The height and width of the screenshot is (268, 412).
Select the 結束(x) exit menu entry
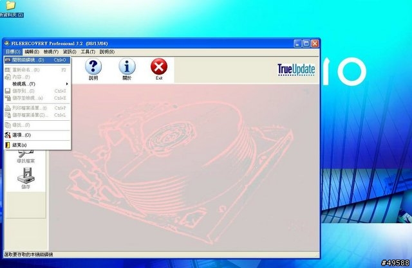click(37, 145)
